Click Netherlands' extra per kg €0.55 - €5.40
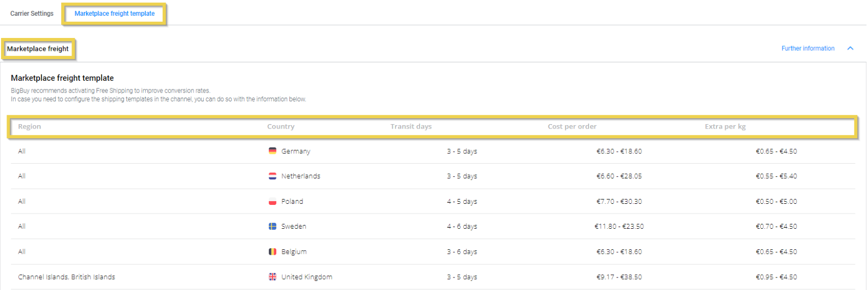This screenshot has width=867, height=290. tap(776, 176)
